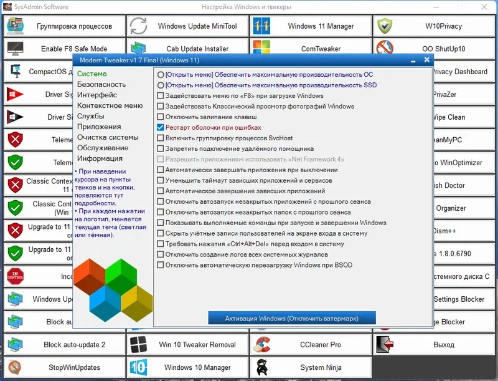Launch Windows Update MiniTool
This screenshot has height=381, width=498.
point(187,26)
